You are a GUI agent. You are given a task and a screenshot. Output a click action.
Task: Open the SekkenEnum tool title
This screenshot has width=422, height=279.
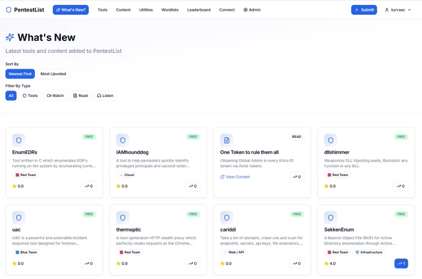pyautogui.click(x=339, y=229)
